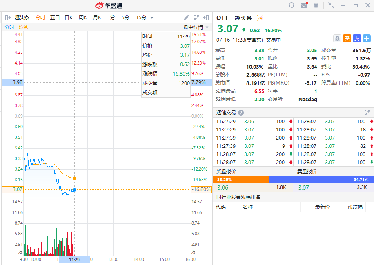Click the buy/sell ratio bar
374x265 pixels.
(x=293, y=179)
